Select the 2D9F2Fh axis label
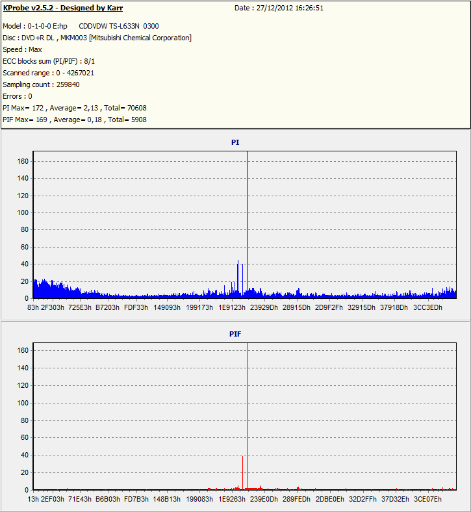 coord(329,307)
